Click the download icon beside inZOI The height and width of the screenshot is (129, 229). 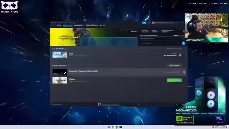(x=180, y=55)
